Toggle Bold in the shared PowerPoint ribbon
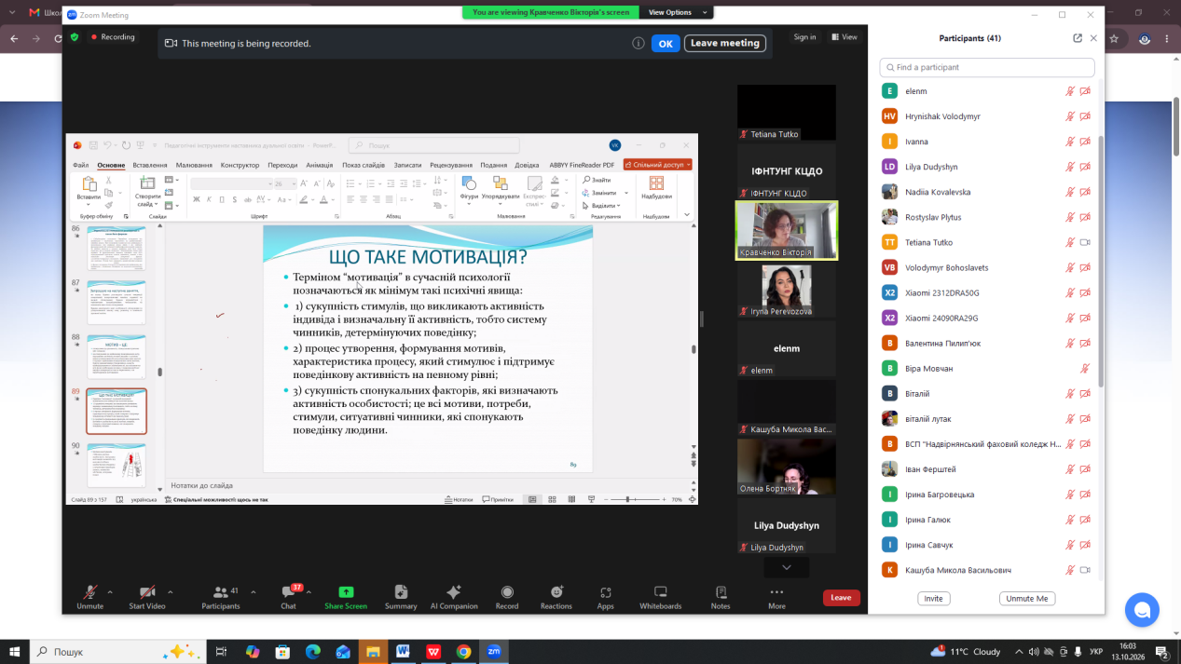 [x=197, y=199]
